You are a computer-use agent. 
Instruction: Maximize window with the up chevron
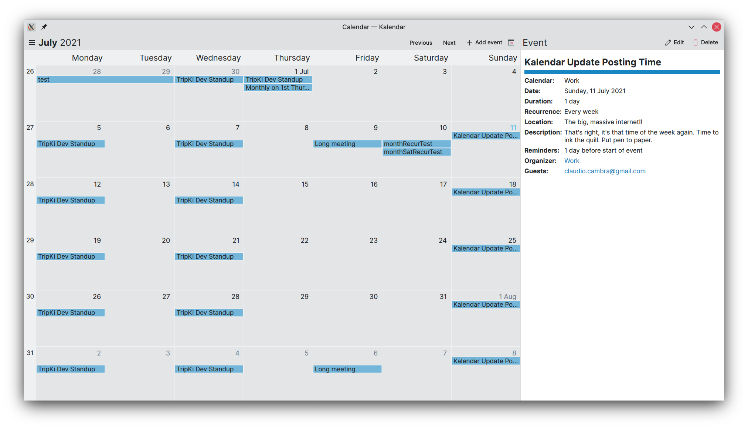(704, 27)
